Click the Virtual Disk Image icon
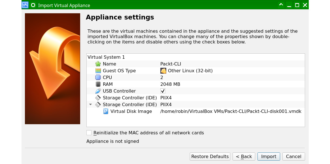The width and height of the screenshot is (330, 164). (x=106, y=111)
